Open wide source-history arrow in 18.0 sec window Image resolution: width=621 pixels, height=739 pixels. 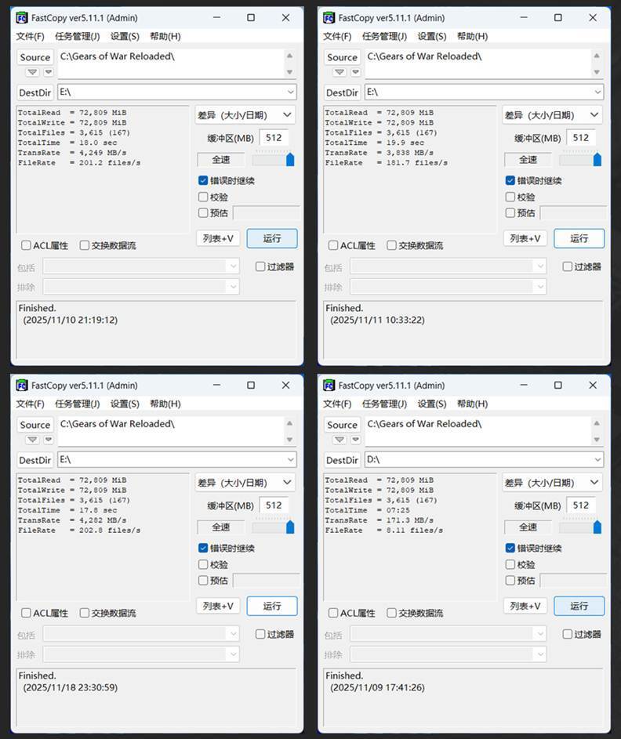pyautogui.click(x=32, y=72)
